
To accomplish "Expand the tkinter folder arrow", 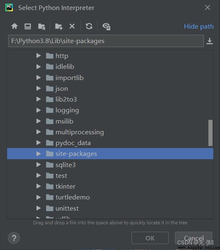I will point(39,186).
